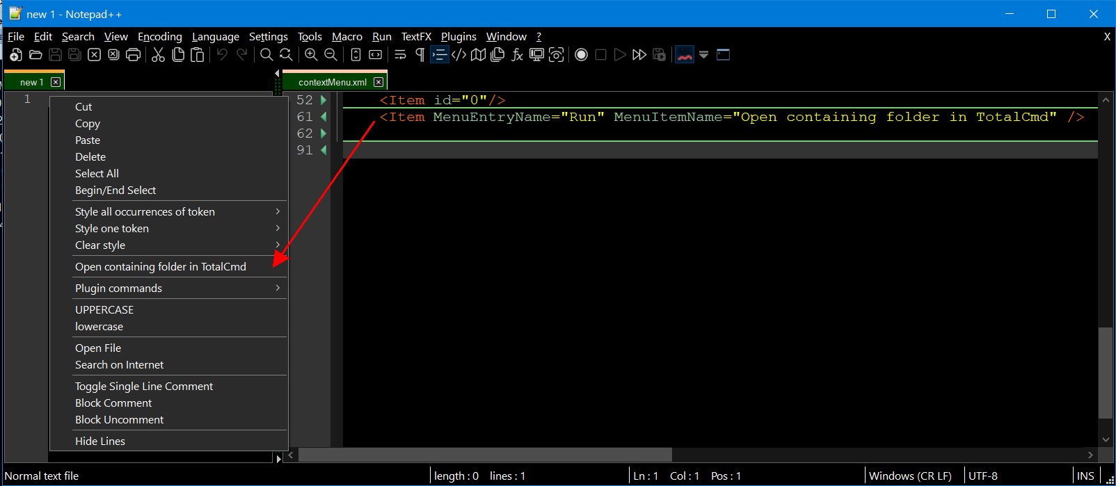Image resolution: width=1116 pixels, height=486 pixels.
Task: Start macro recording with the record icon
Action: (581, 55)
